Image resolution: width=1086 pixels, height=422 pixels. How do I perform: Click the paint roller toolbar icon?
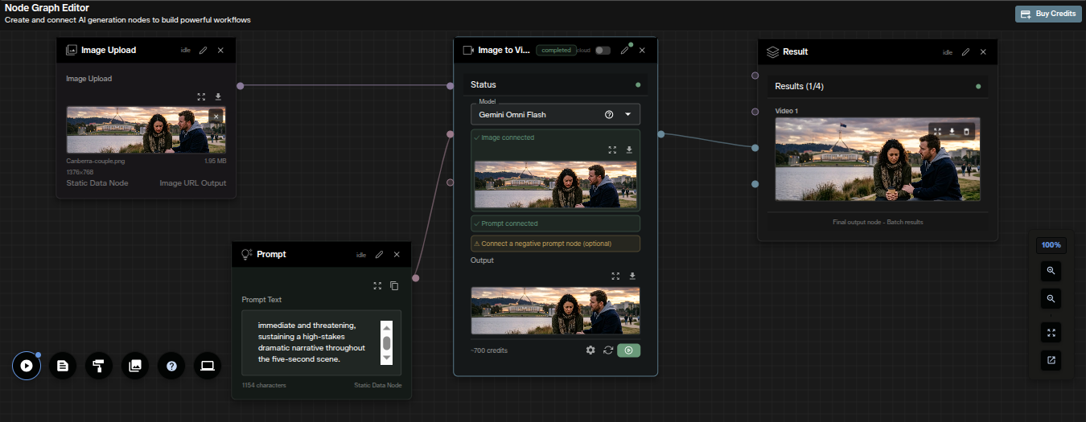[99, 366]
